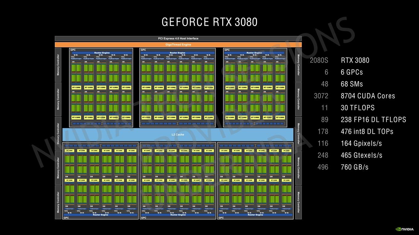Click the 2080S value 248
Image resolution: width=419 pixels, height=235 pixels.
pos(323,155)
